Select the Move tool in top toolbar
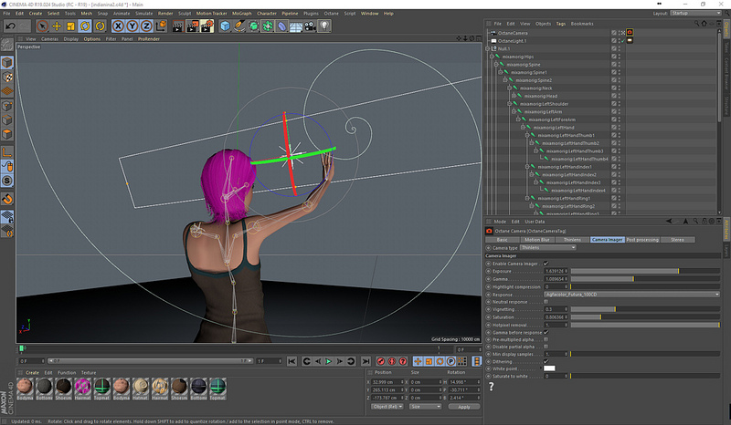 56,26
